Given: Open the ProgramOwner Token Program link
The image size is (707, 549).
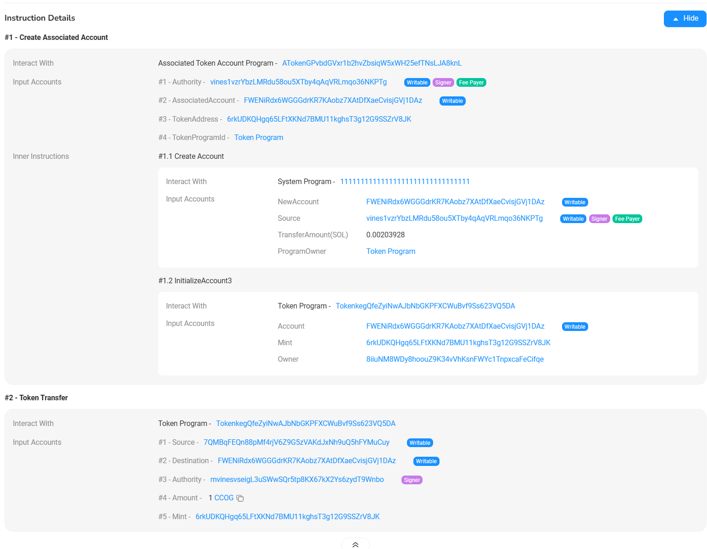Looking at the screenshot, I should pos(390,252).
